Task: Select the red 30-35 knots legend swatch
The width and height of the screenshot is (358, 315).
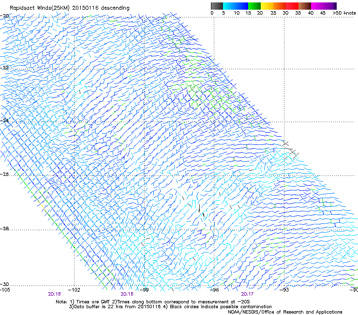Action: tap(292, 6)
